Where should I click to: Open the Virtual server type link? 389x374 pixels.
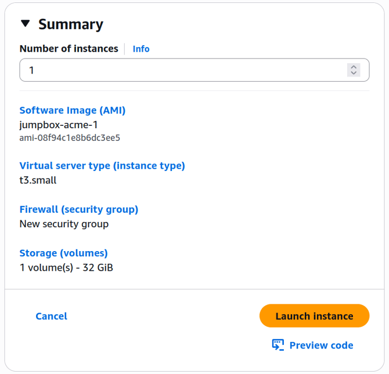click(102, 165)
